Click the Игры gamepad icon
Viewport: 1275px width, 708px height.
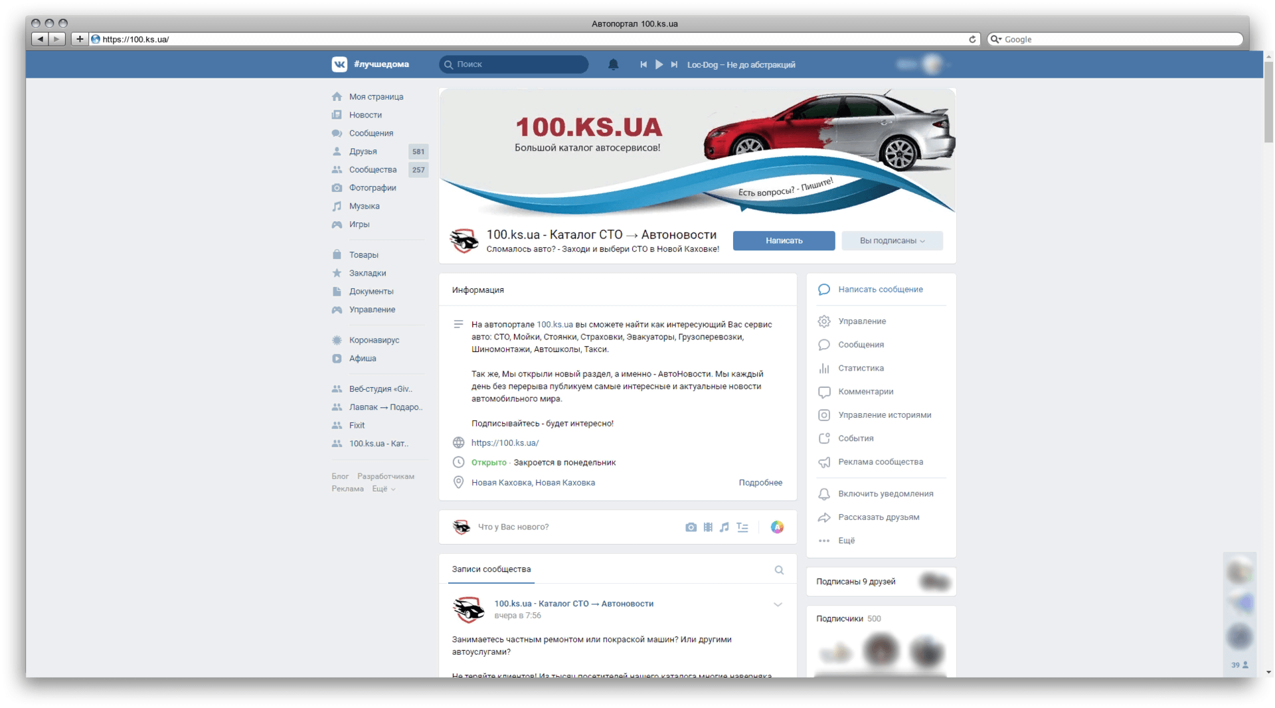pos(337,224)
